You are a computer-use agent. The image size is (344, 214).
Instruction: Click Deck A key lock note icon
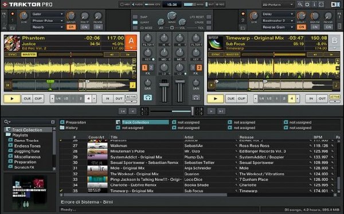click(x=133, y=85)
